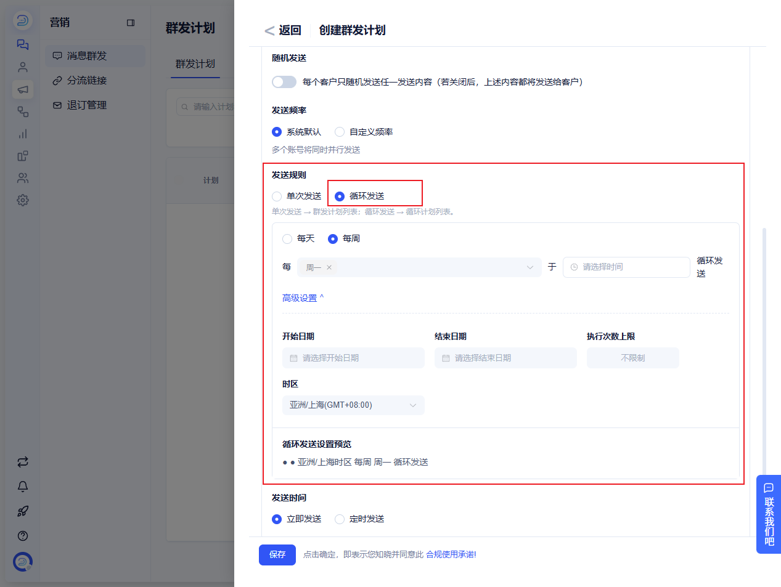781x587 pixels.
Task: Open the user avatar at sidebar bottom
Action: tap(23, 562)
